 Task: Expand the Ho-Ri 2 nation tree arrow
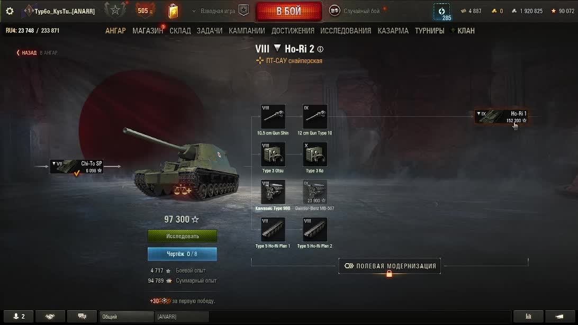277,48
